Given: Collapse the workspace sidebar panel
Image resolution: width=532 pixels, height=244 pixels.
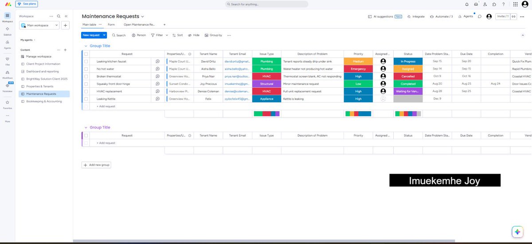Looking at the screenshot, I should [x=66, y=16].
